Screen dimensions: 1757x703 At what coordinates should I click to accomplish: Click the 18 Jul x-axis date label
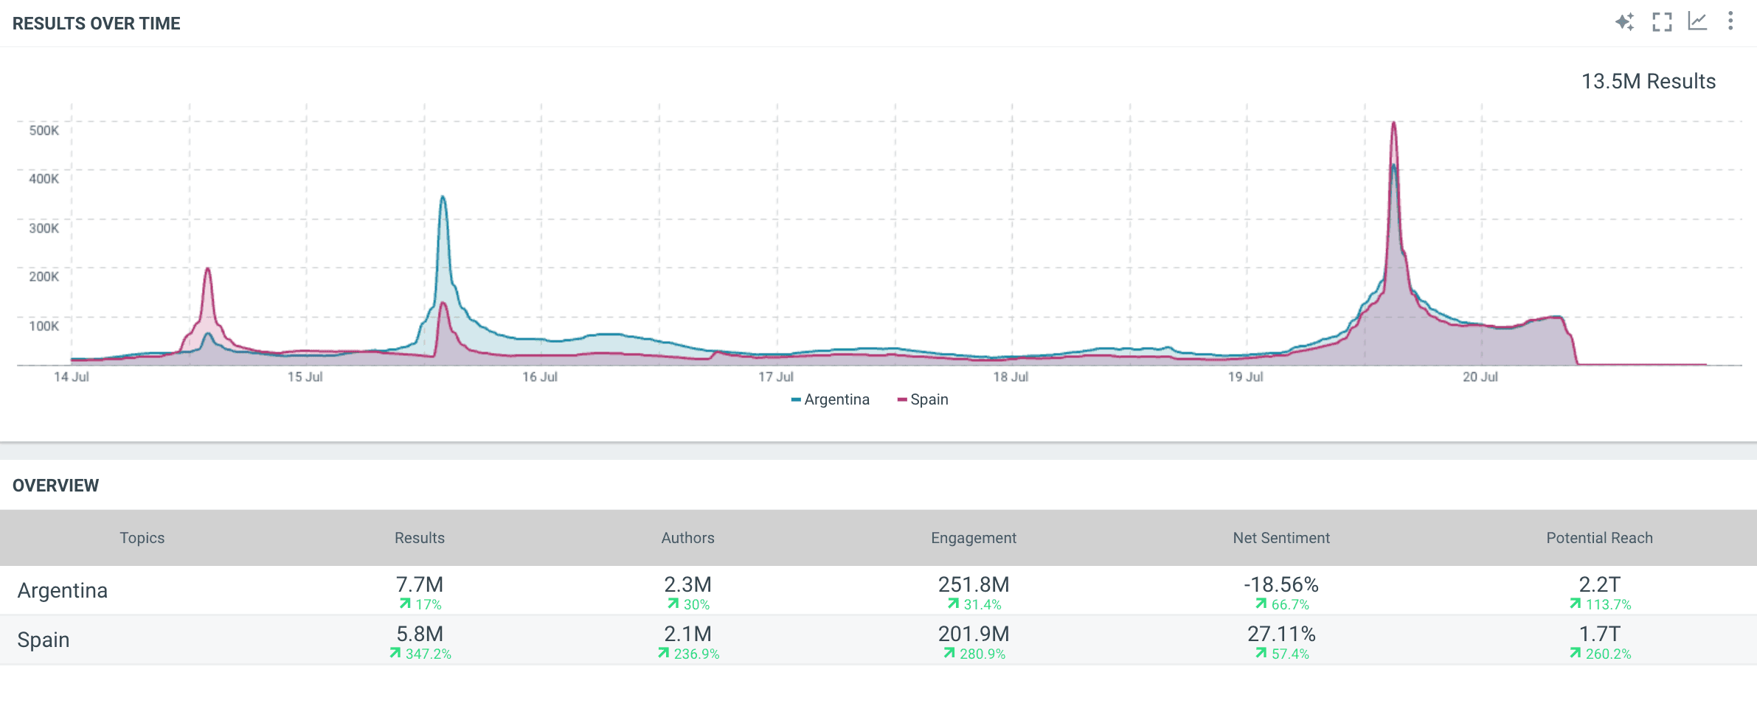[x=1011, y=377]
